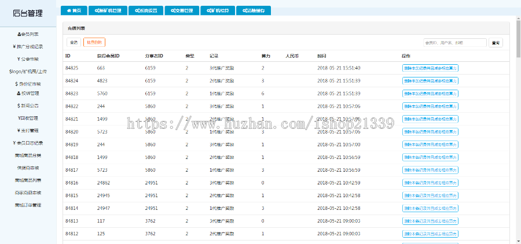521x244 pixels.
Task: Delete record 84825 and subtract its 算力
Action: coord(430,68)
